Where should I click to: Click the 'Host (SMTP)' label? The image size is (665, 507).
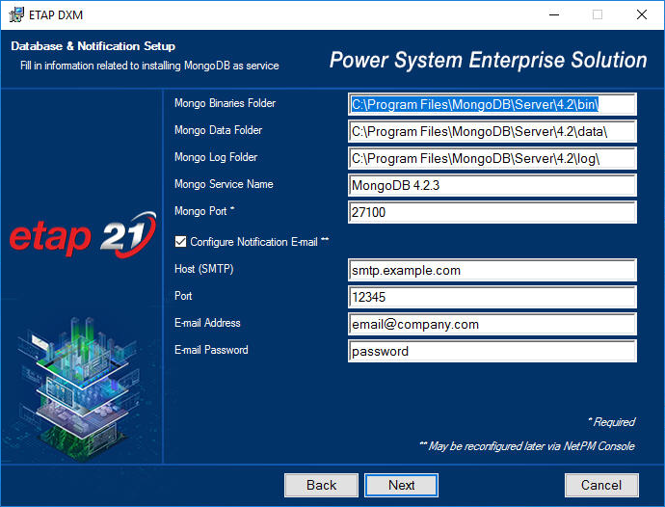point(203,269)
